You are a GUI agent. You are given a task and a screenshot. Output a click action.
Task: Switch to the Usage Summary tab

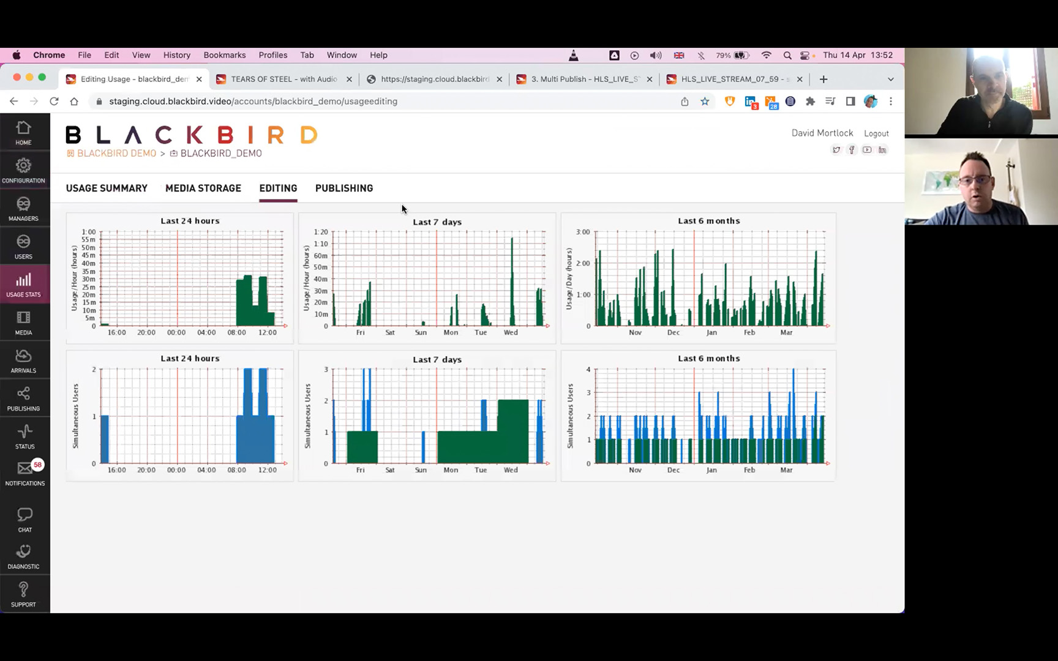pyautogui.click(x=107, y=189)
